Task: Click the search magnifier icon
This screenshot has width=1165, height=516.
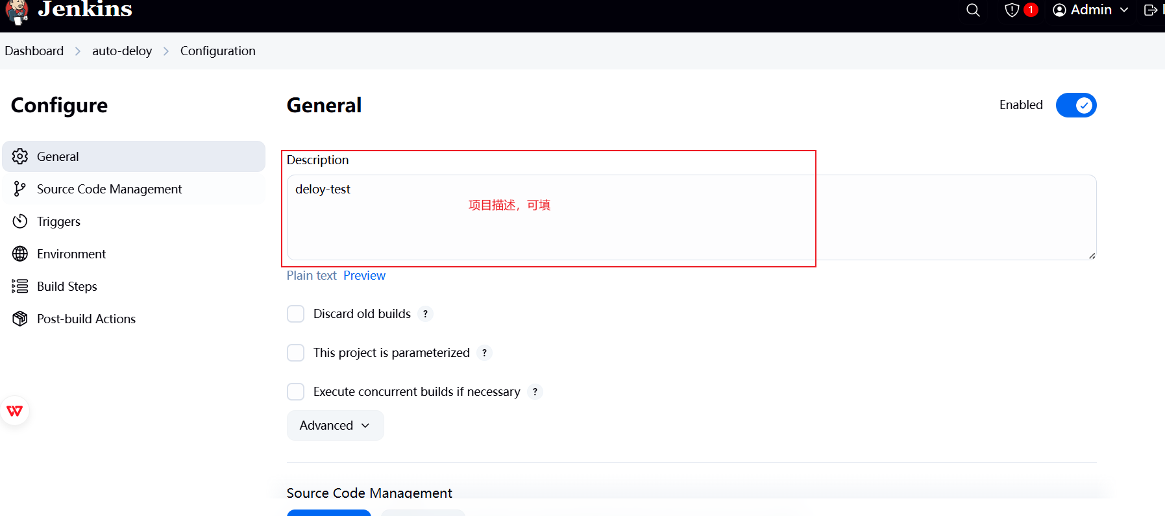Action: [x=973, y=10]
